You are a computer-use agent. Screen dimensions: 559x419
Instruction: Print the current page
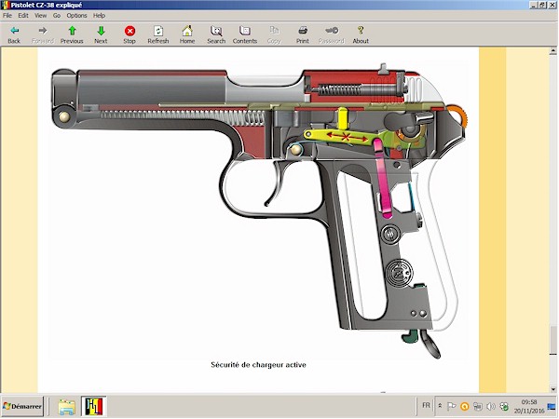[x=303, y=35]
